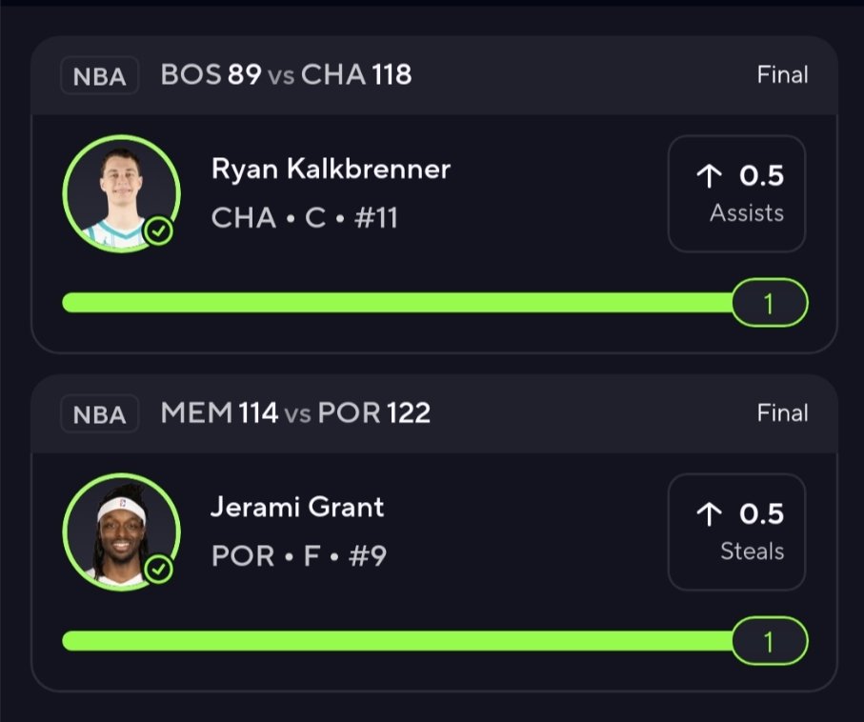Viewport: 864px width, 722px height.
Task: Click Final status on Memphis-Portland game
Action: pos(782,413)
